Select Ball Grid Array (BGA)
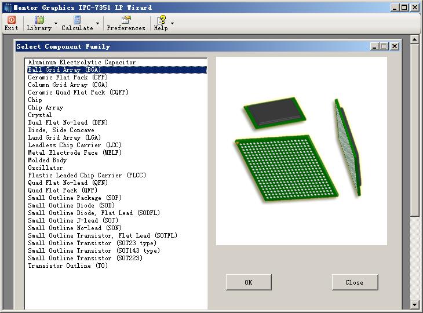The width and height of the screenshot is (423, 313). pyautogui.click(x=117, y=70)
